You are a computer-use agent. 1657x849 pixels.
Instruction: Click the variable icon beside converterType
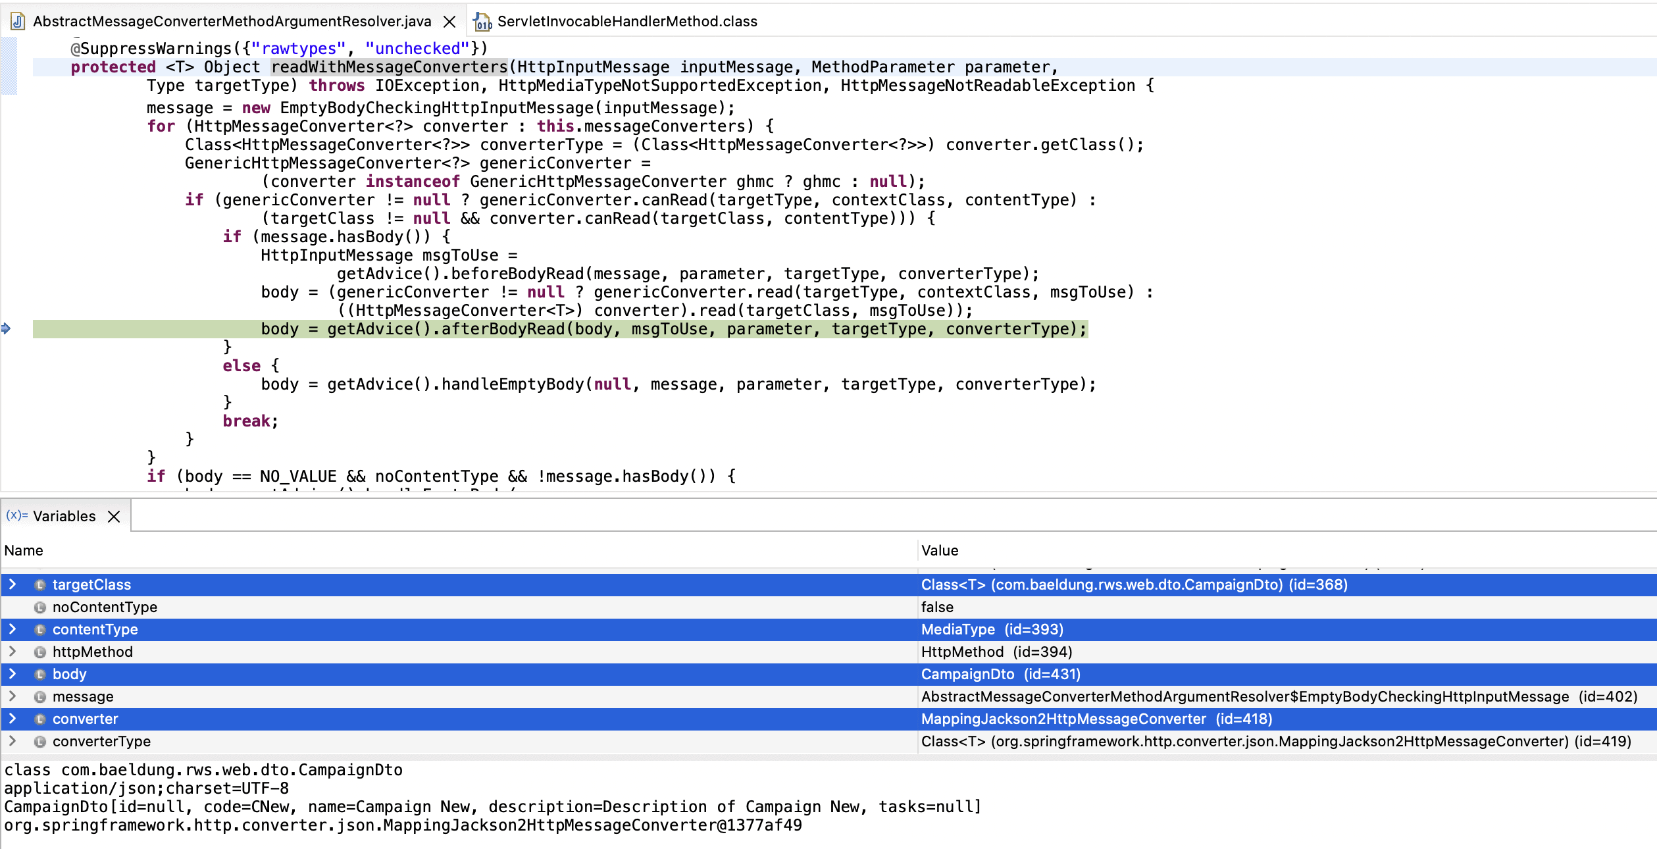click(40, 741)
